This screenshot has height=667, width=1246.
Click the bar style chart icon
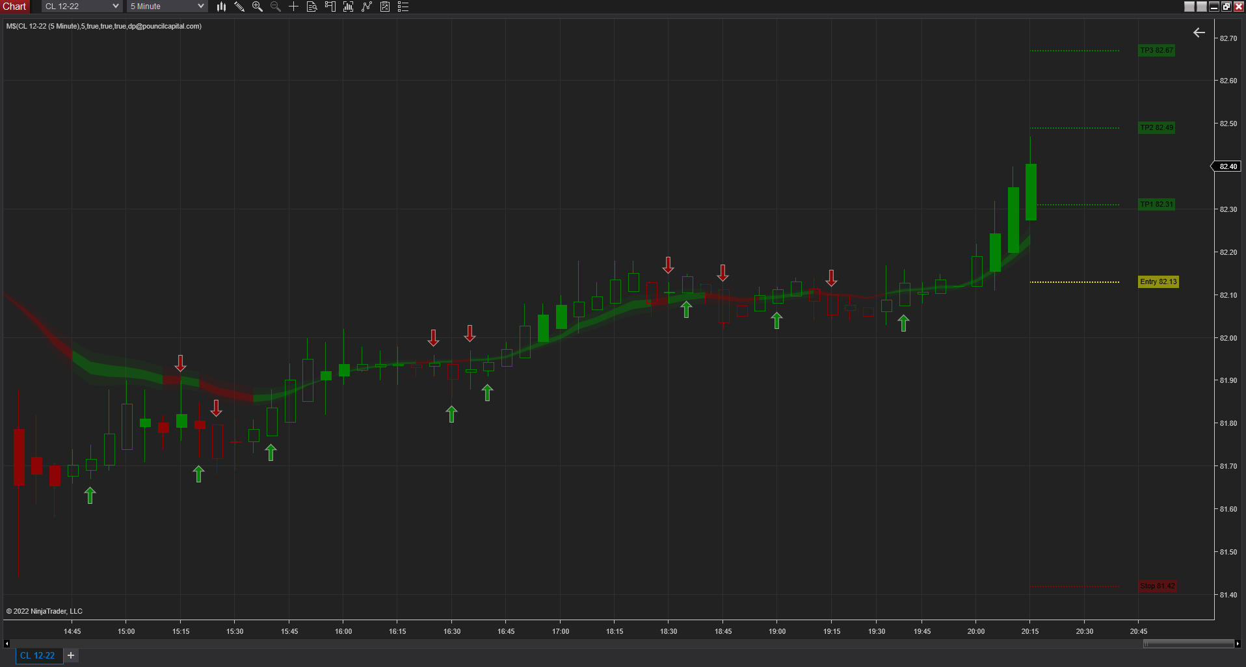[221, 7]
